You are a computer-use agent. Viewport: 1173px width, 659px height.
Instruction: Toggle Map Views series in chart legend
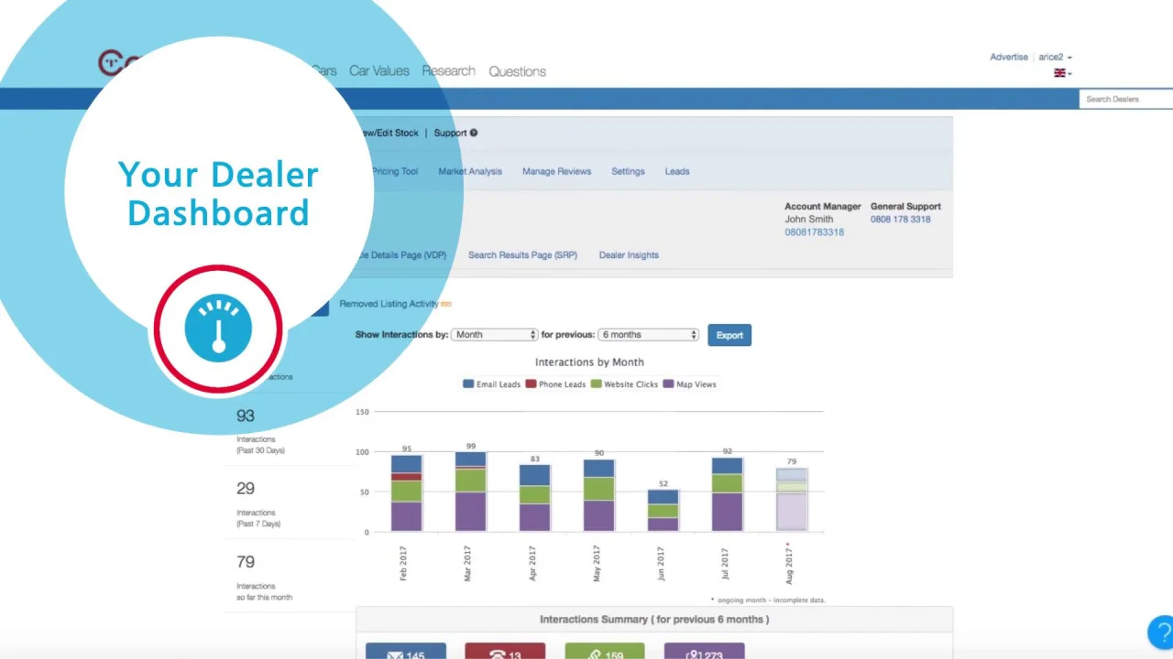pyautogui.click(x=690, y=384)
